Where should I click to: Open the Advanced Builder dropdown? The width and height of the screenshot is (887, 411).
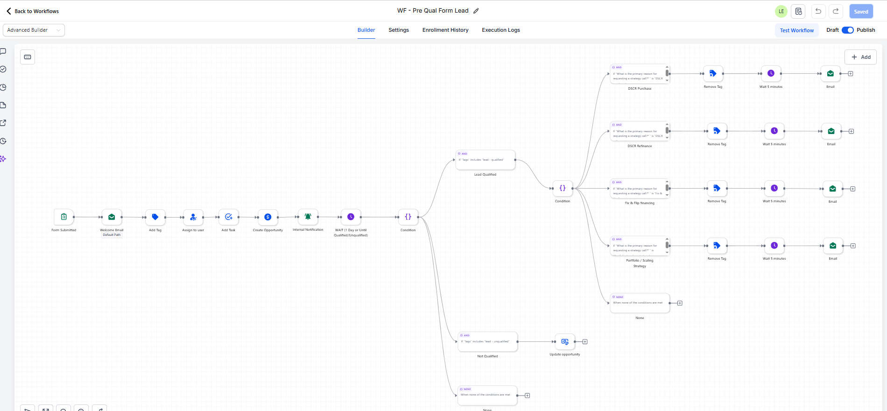[x=34, y=30]
